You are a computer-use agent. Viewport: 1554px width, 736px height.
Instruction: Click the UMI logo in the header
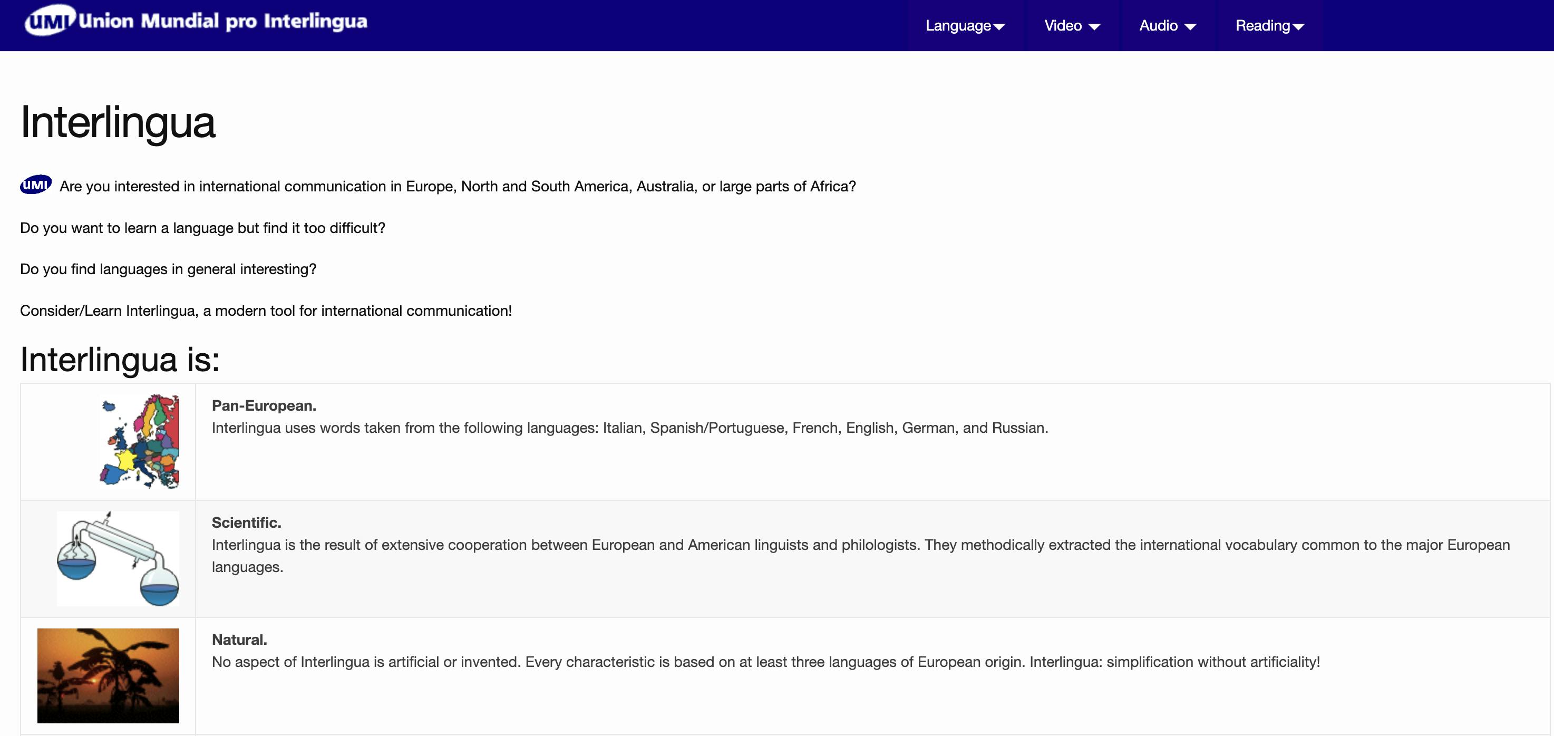tap(50, 21)
